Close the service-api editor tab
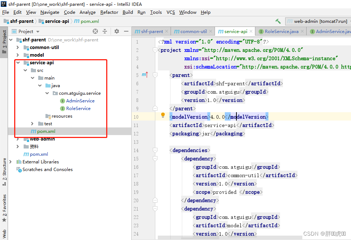 (x=251, y=31)
